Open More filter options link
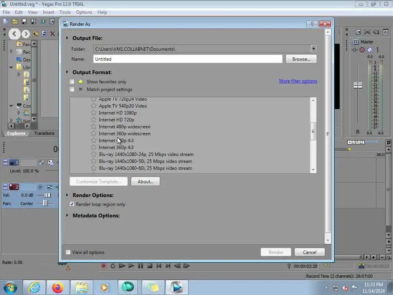Screen dimensions: 393x295 coord(298,81)
